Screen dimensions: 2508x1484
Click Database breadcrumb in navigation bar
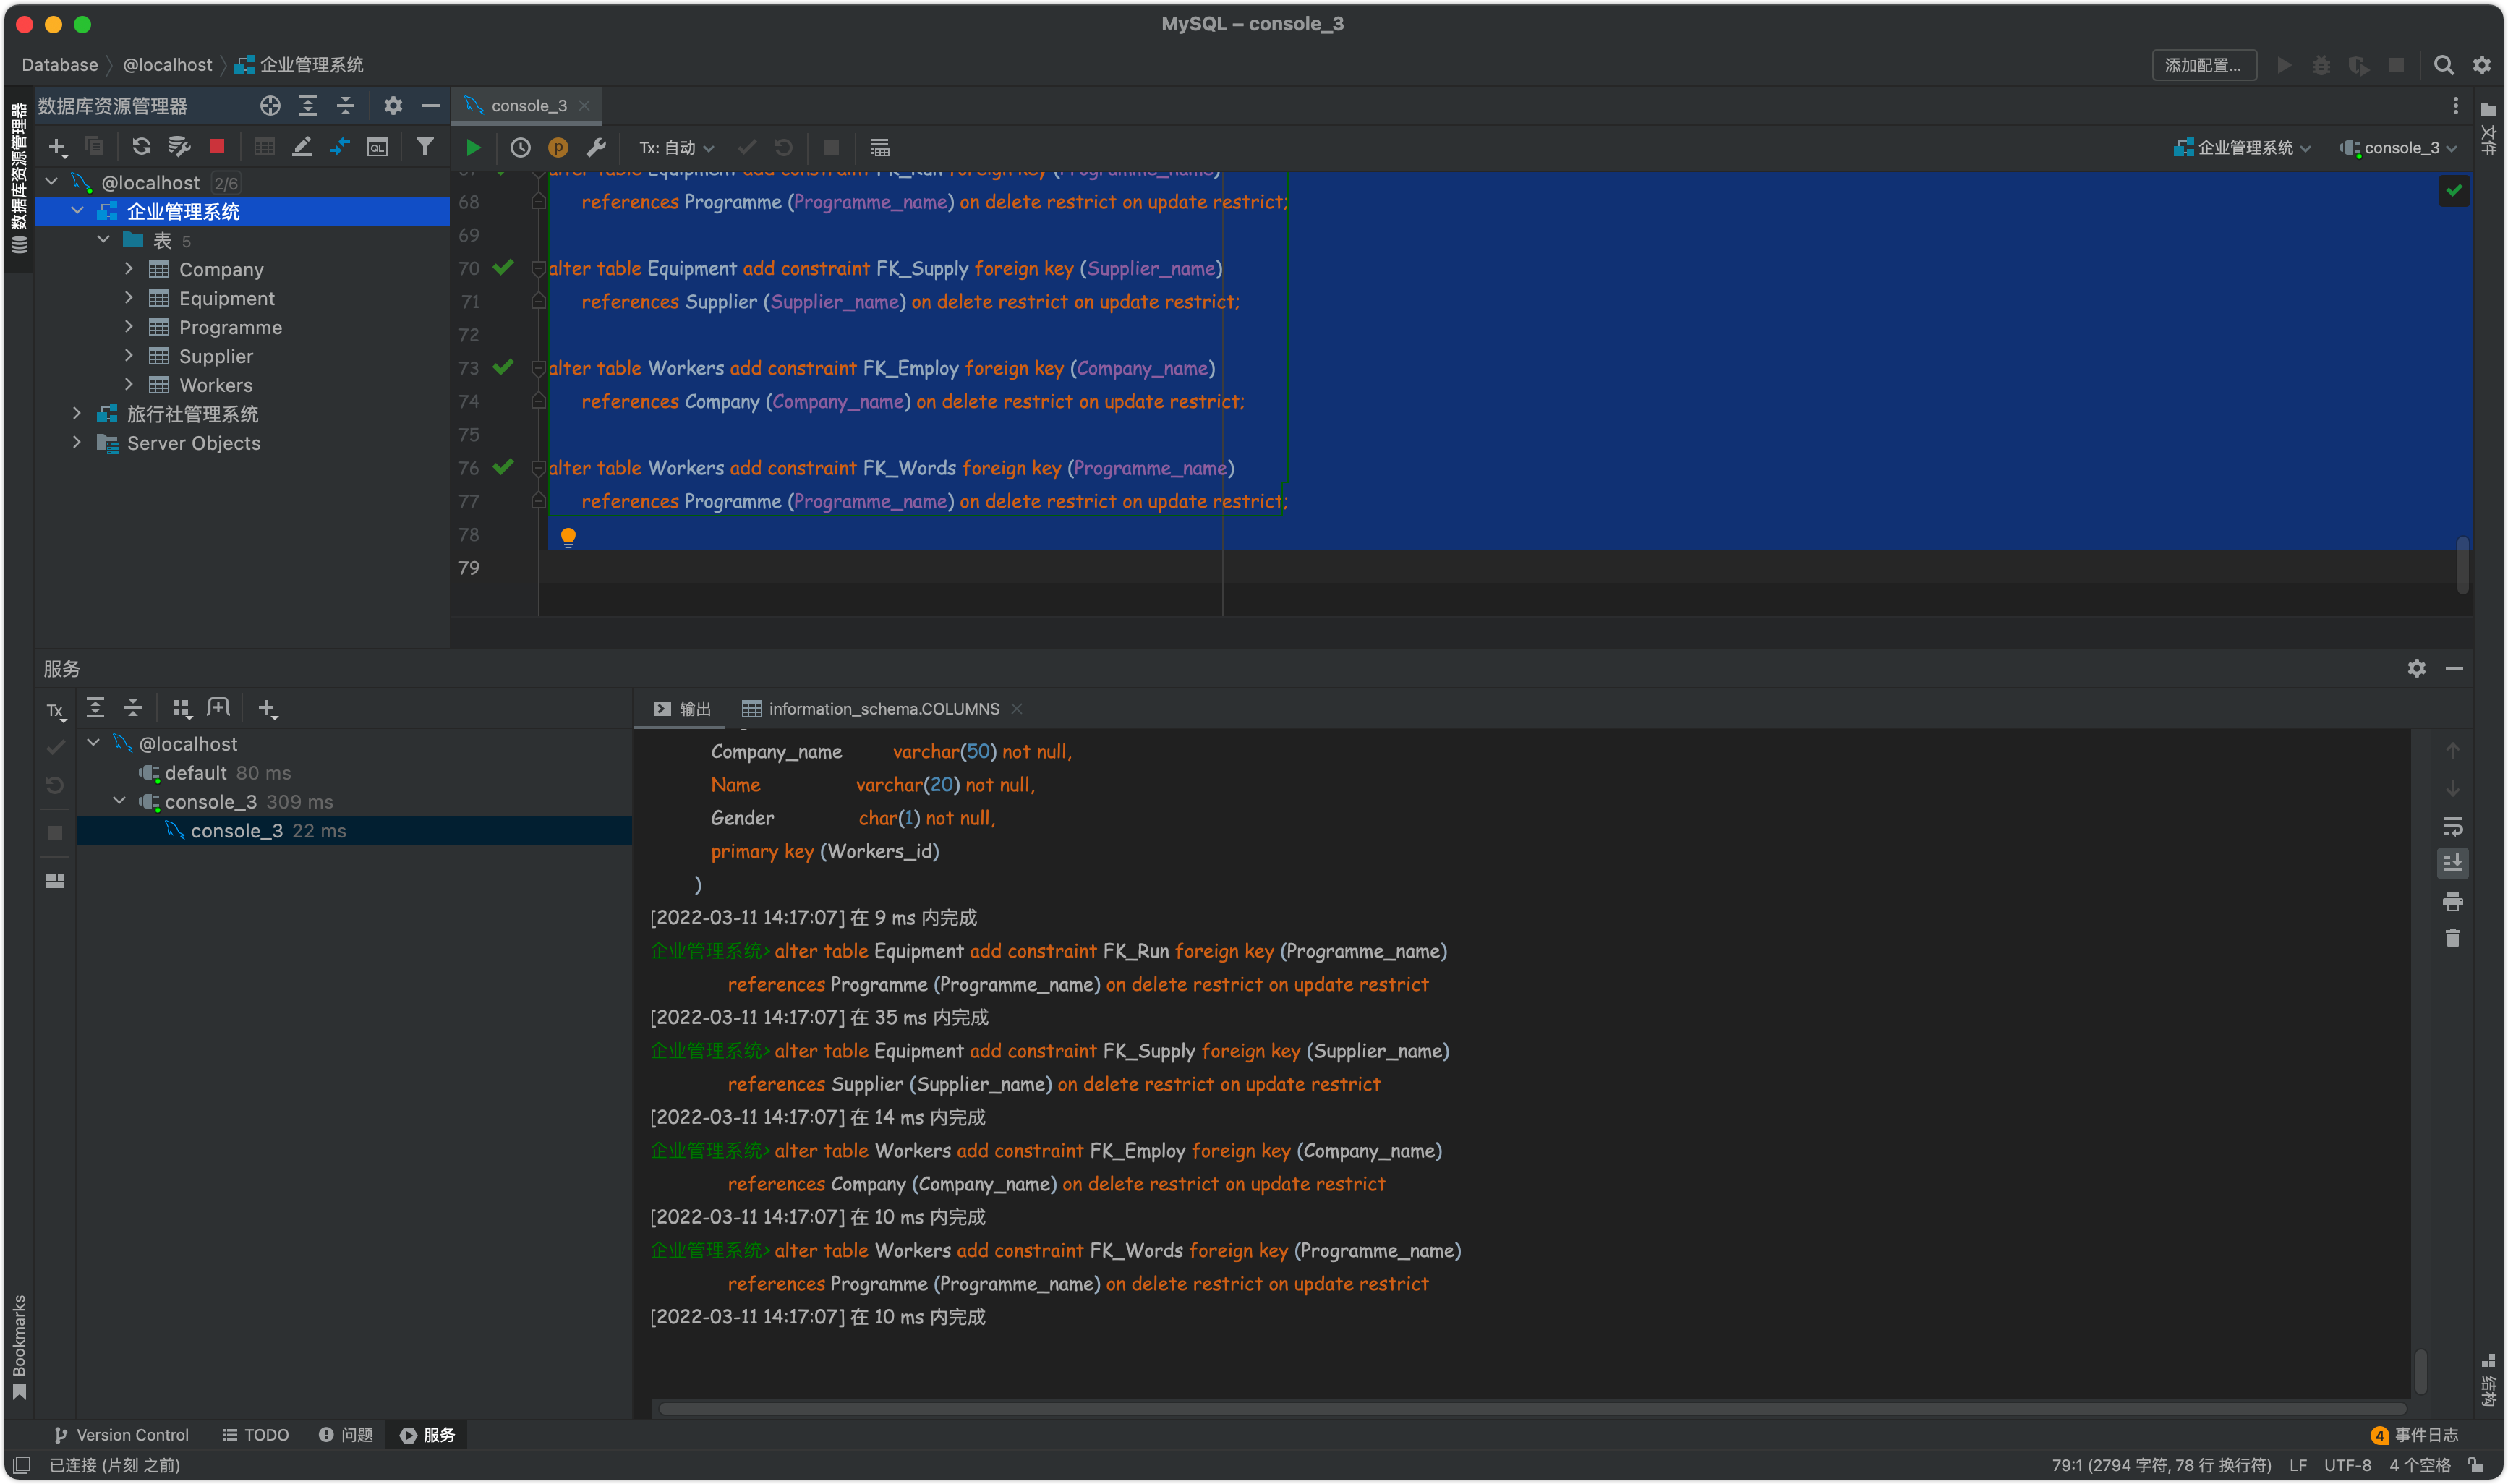coord(60,65)
